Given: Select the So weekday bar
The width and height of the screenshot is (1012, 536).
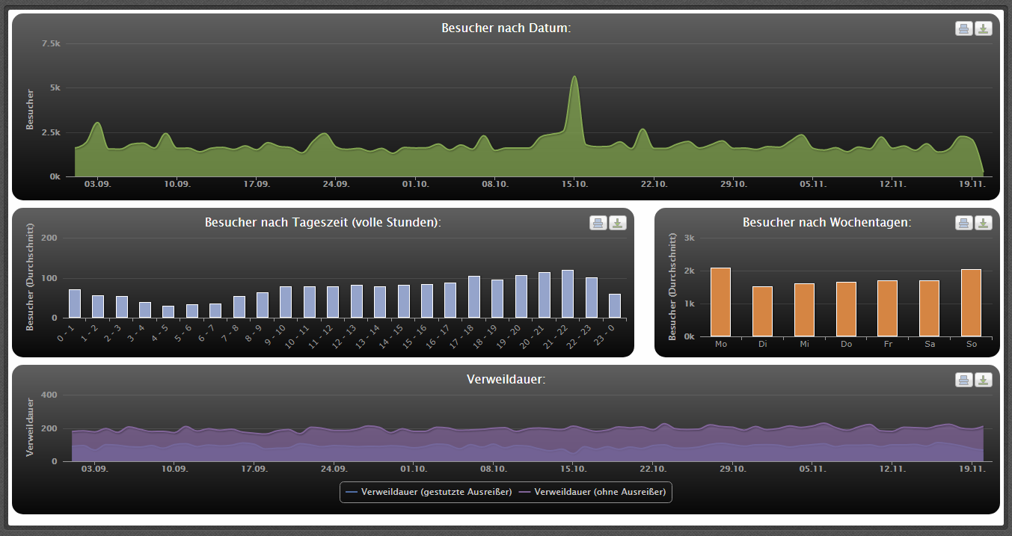Looking at the screenshot, I should point(971,303).
